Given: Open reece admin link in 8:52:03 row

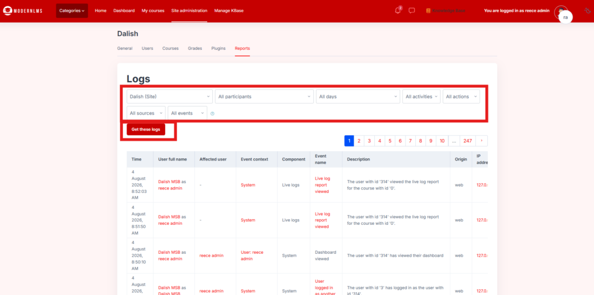Looking at the screenshot, I should [170, 188].
